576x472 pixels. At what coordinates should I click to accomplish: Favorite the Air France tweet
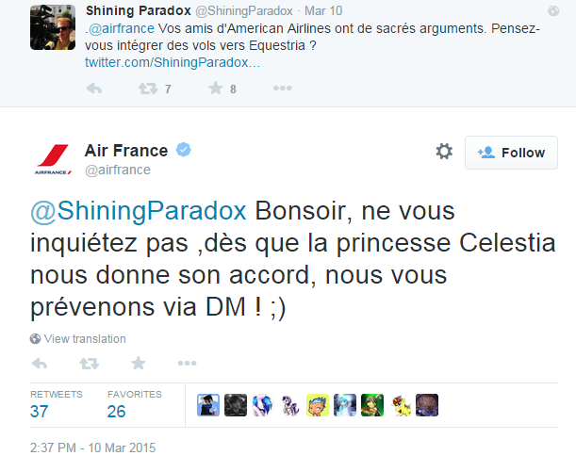click(x=139, y=363)
